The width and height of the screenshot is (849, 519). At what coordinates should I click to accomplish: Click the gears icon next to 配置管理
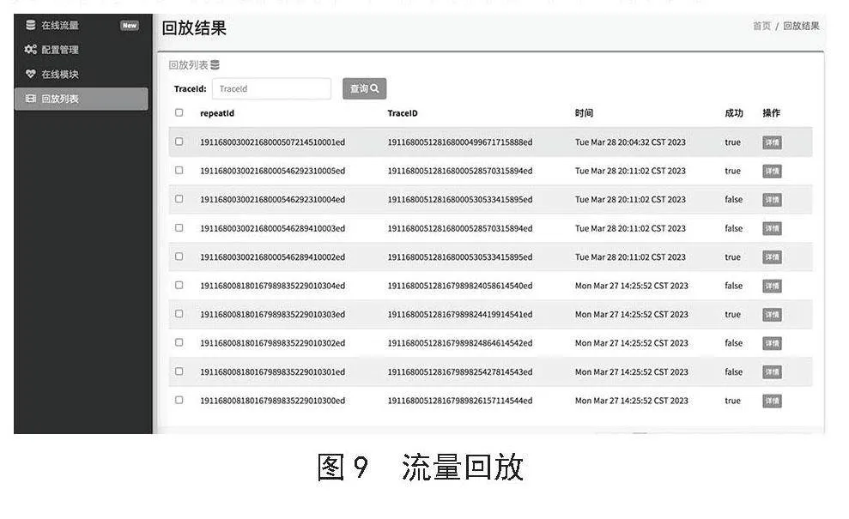[30, 49]
